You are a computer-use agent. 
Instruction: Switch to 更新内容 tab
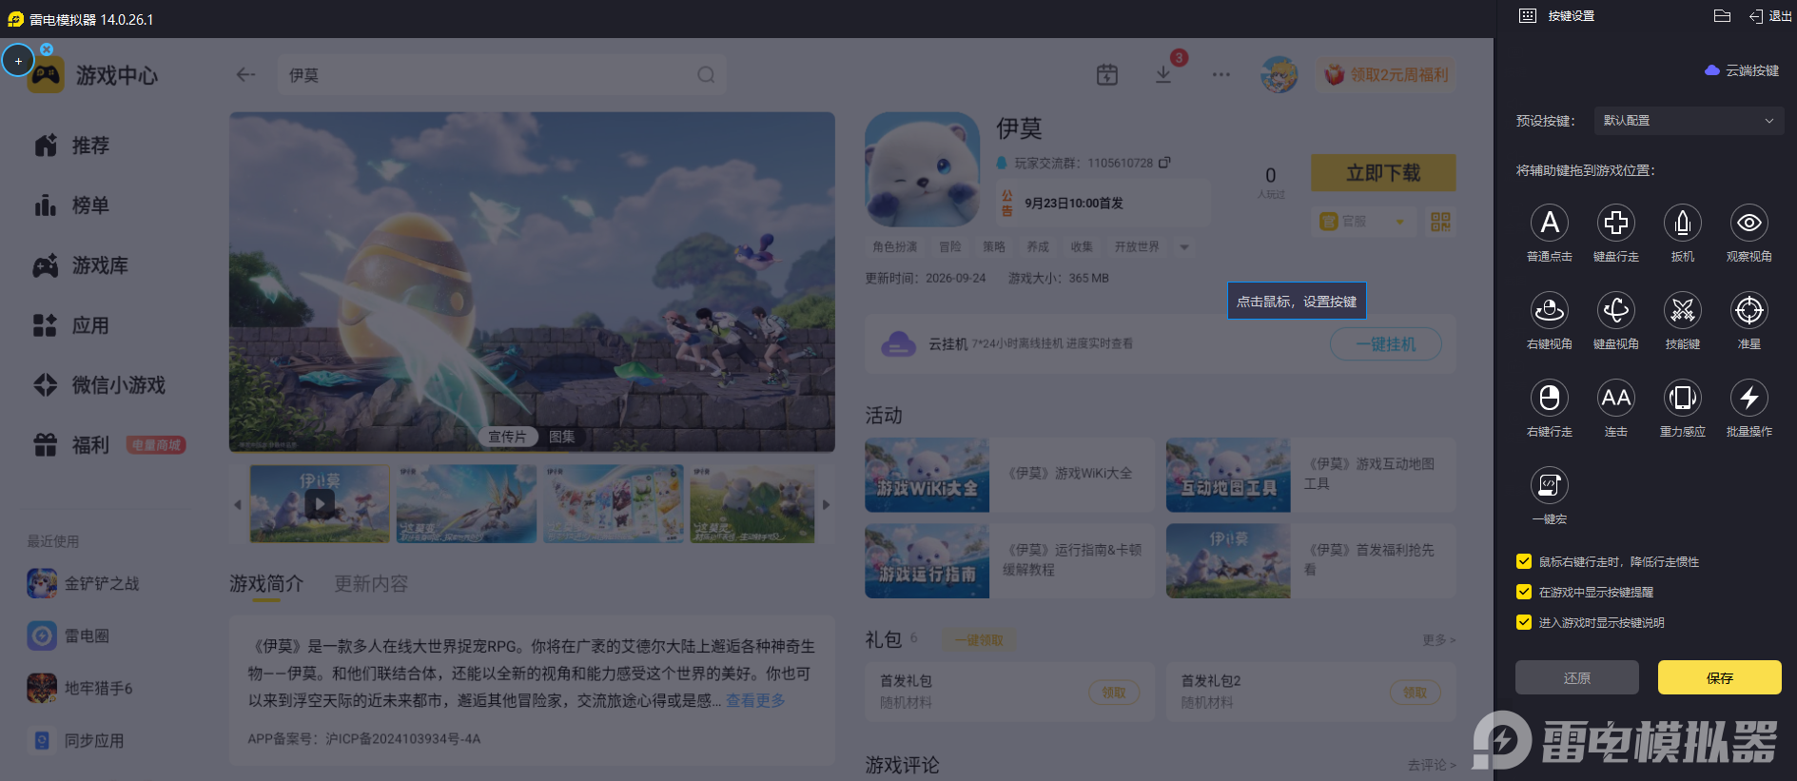point(371,584)
